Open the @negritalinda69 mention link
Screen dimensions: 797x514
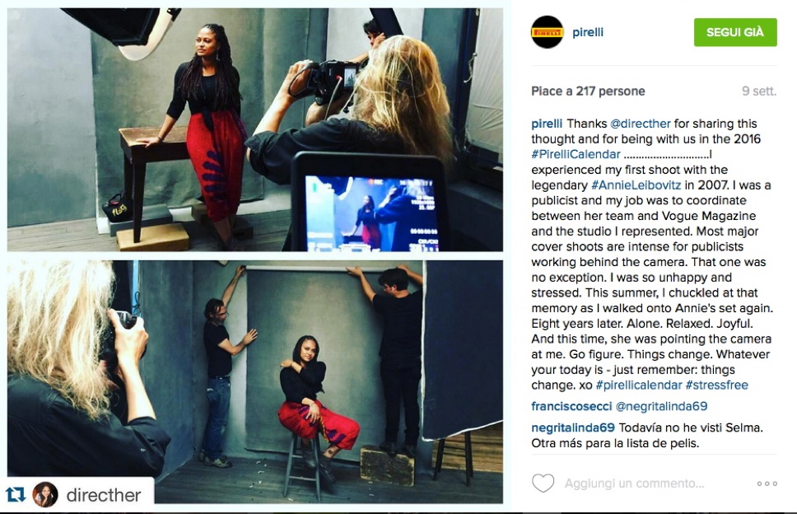pyautogui.click(x=661, y=406)
